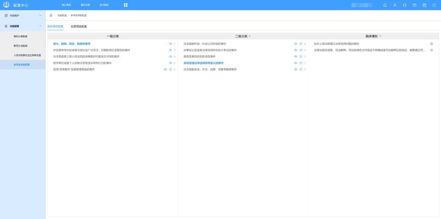Toggle eye icon for 重大、疑难、复杂、敏感的案件

(x=170, y=44)
